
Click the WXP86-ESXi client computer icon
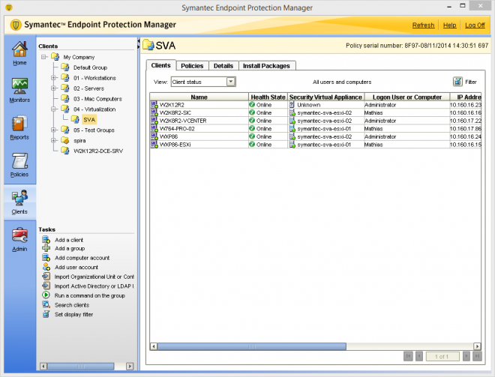click(154, 145)
